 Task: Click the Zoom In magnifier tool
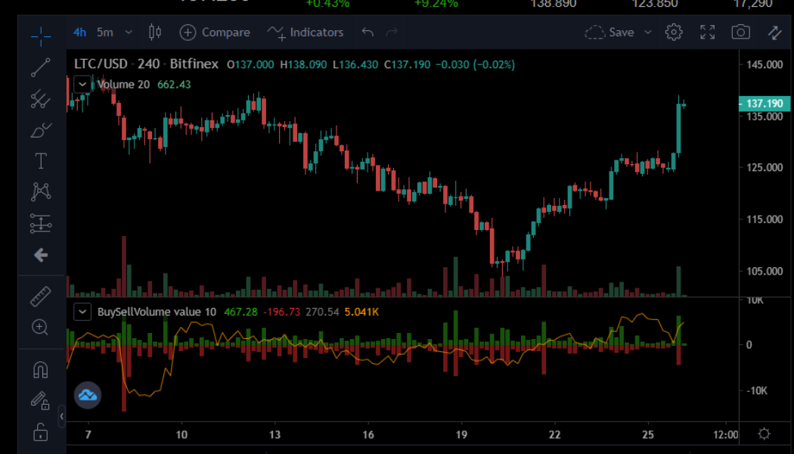pyautogui.click(x=40, y=328)
